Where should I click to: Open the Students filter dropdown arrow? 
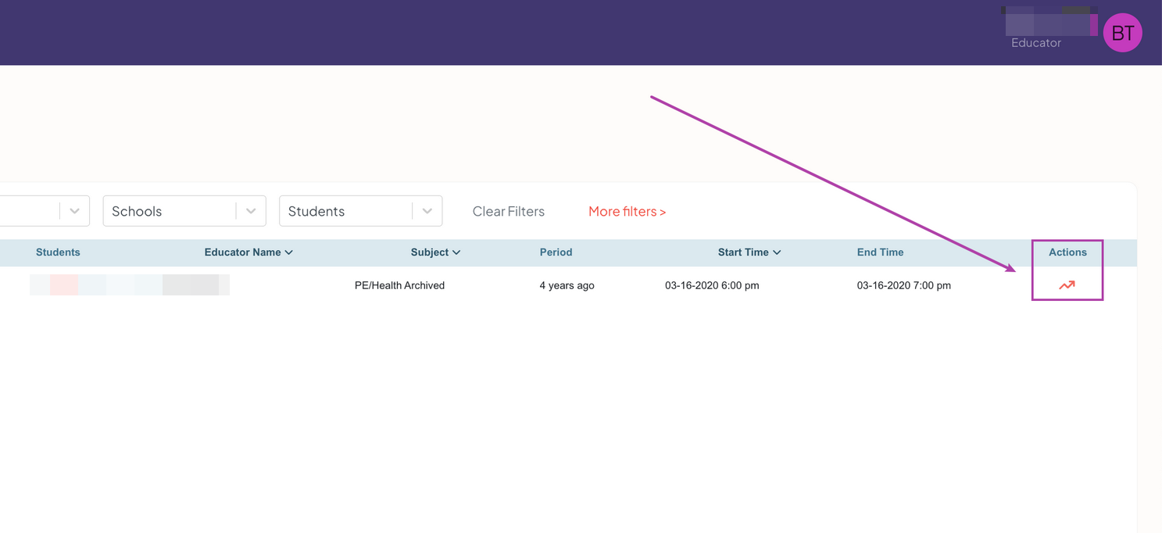coord(427,211)
